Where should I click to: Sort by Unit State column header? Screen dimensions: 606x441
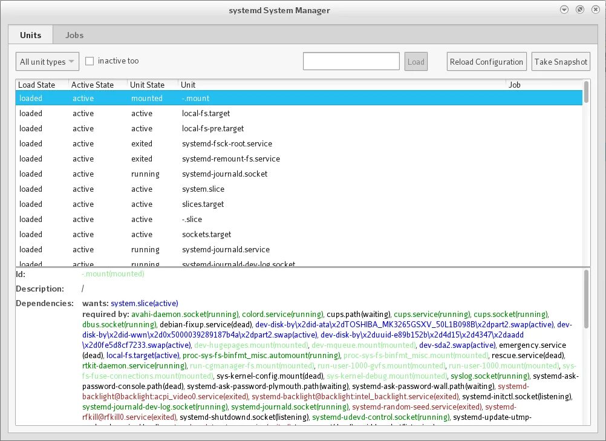pyautogui.click(x=152, y=85)
